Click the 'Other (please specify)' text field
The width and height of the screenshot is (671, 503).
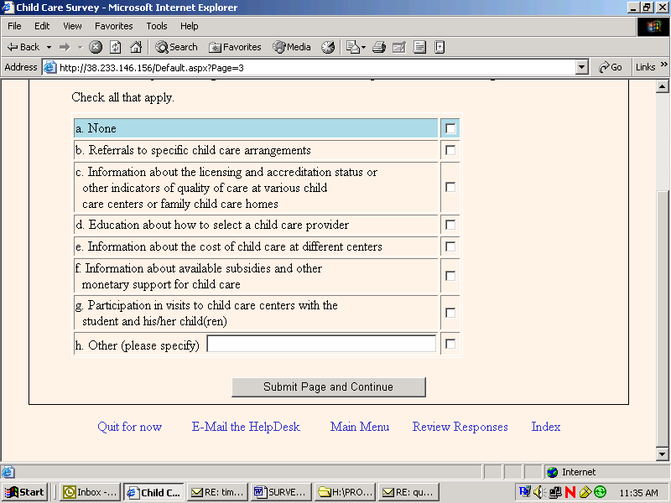pyautogui.click(x=321, y=344)
